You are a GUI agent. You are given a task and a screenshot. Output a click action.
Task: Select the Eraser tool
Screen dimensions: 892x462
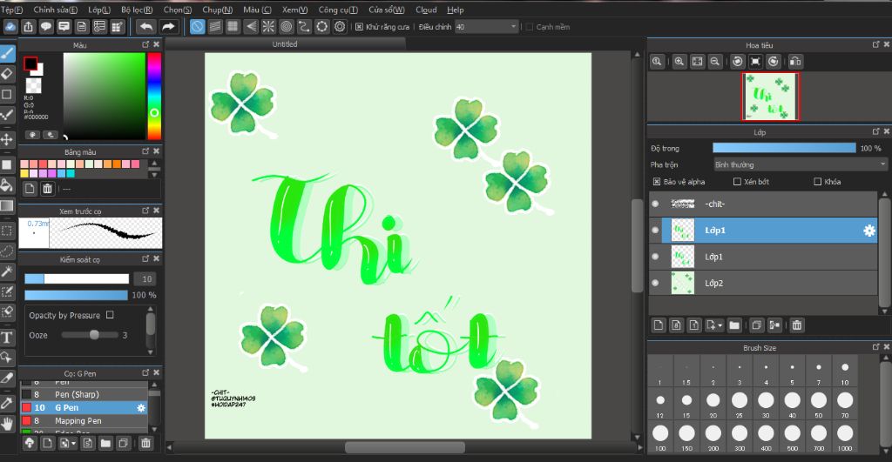7,74
